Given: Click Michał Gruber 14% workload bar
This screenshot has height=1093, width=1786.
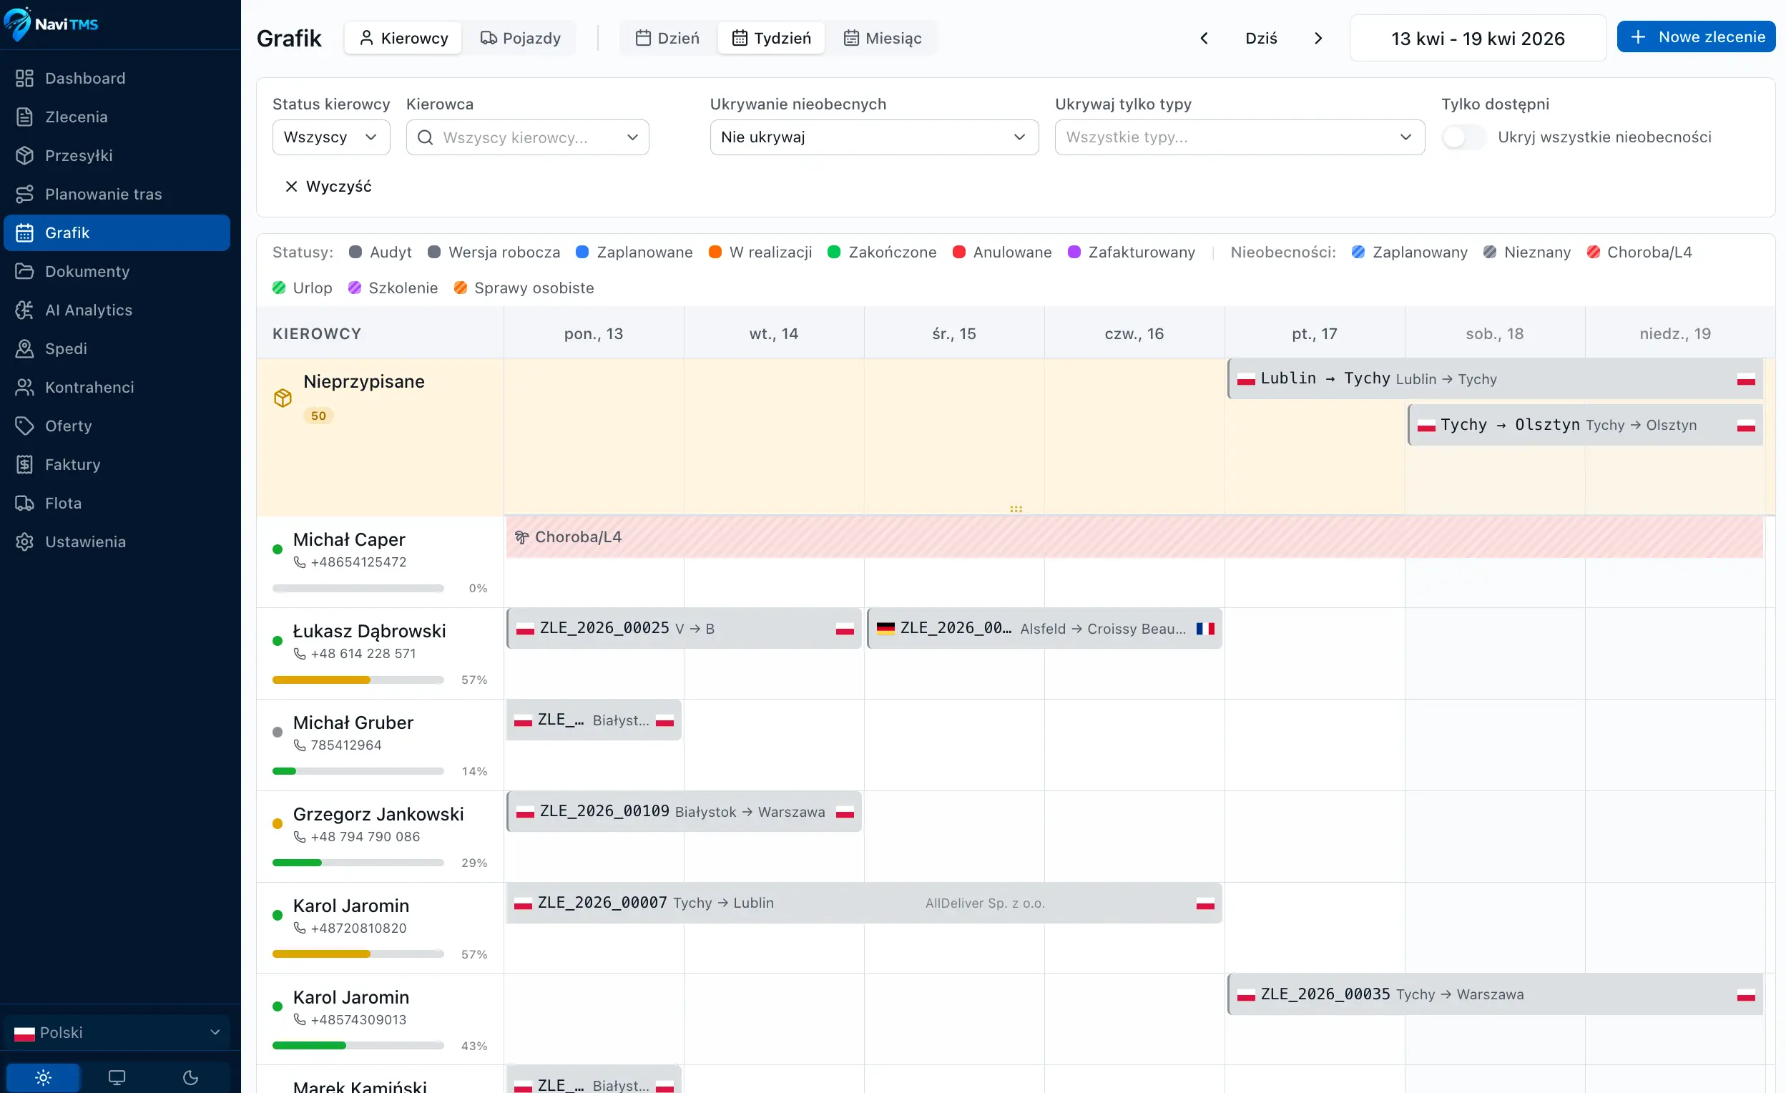Looking at the screenshot, I should coord(358,771).
